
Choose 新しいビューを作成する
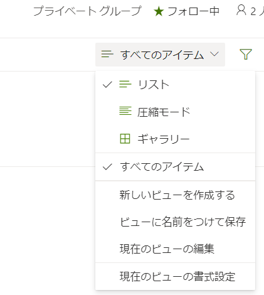(x=175, y=195)
